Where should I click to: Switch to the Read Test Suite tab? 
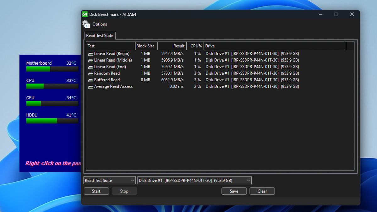click(100, 35)
